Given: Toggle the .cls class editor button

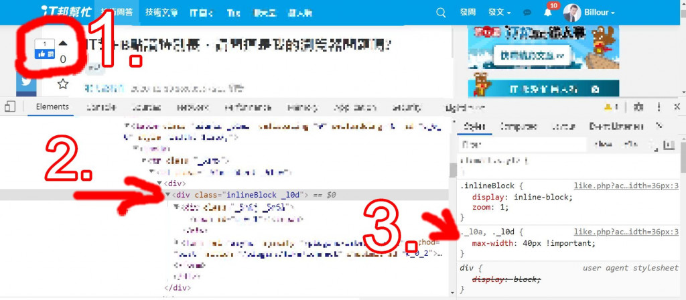Looking at the screenshot, I should (x=630, y=144).
